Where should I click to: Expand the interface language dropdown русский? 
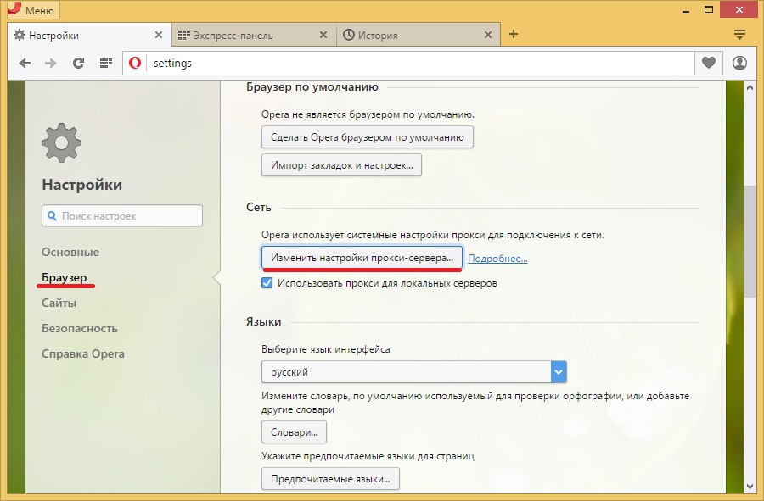point(413,372)
